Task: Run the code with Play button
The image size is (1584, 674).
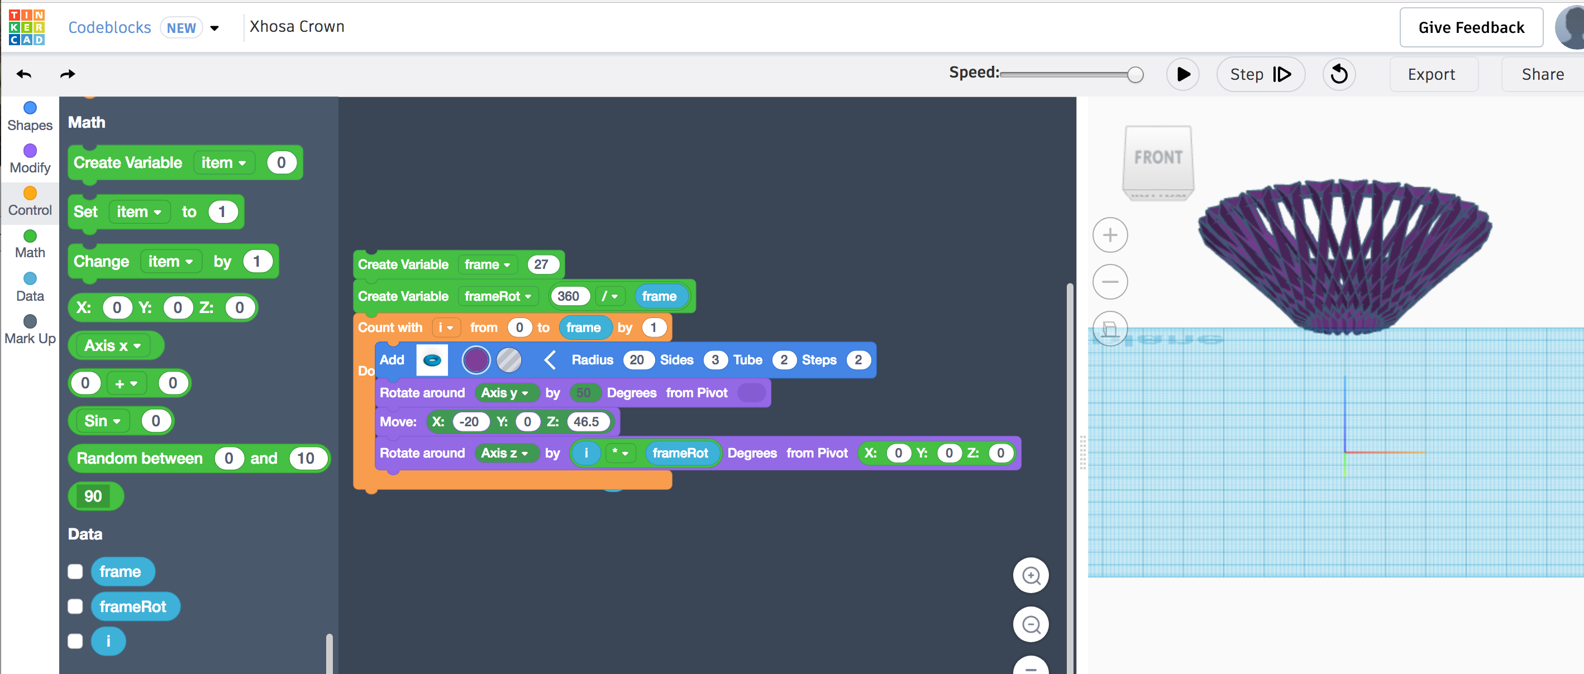Action: click(1182, 74)
